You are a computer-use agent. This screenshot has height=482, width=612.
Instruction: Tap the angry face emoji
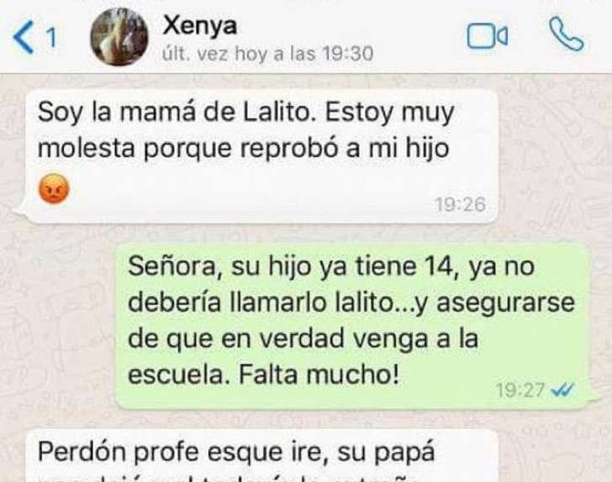coord(54,188)
